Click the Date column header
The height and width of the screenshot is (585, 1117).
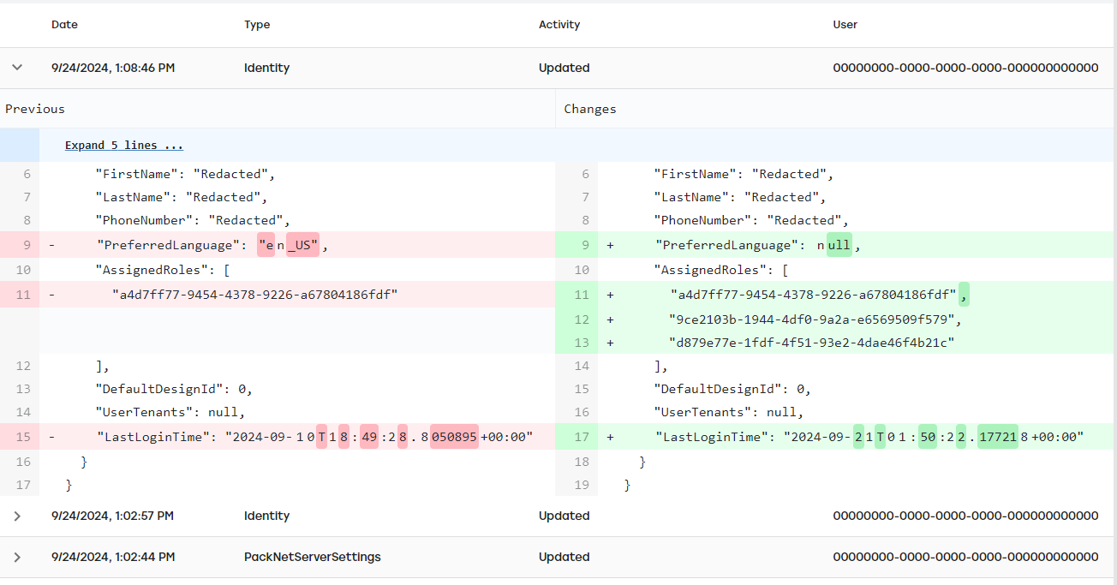pos(64,24)
